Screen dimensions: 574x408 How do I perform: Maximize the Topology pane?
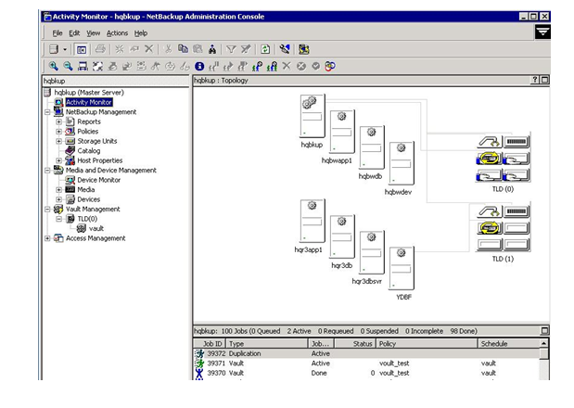[x=544, y=80]
